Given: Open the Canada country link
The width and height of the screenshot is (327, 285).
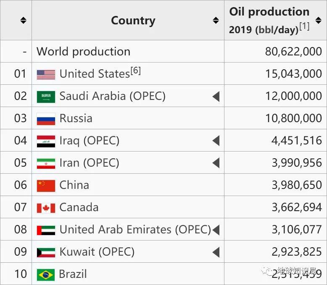Looking at the screenshot, I should (x=79, y=207).
